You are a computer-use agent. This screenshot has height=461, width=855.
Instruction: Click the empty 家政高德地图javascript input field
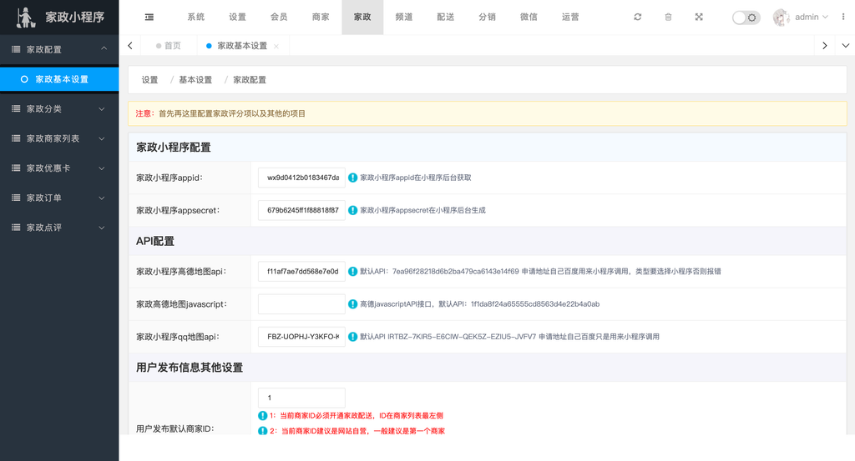tap(301, 303)
